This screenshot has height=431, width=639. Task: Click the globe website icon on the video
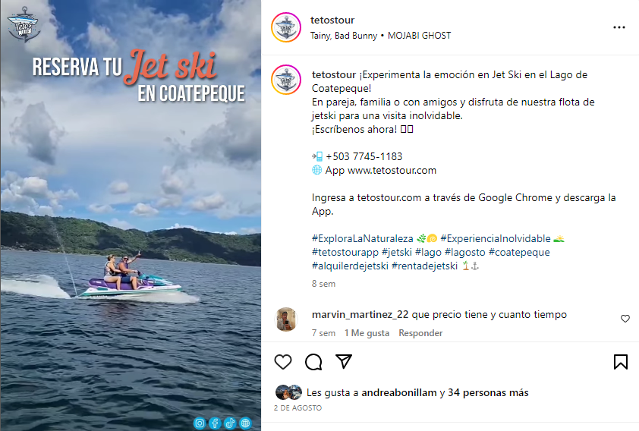tap(245, 423)
